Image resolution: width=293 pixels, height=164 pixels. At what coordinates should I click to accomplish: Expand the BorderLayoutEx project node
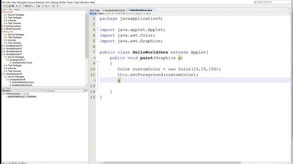click(3, 29)
